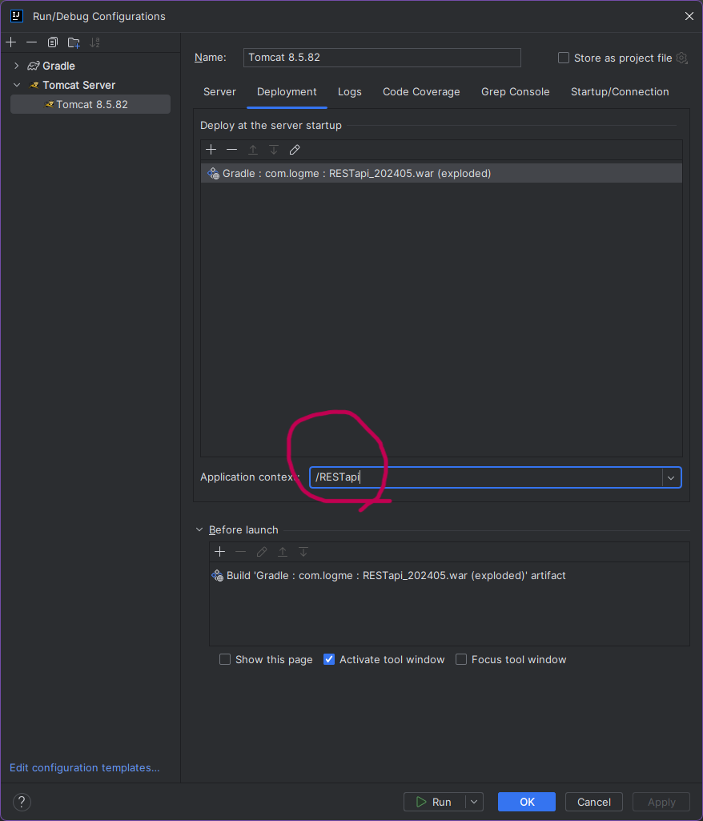Add new configuration with plus icon

point(11,42)
